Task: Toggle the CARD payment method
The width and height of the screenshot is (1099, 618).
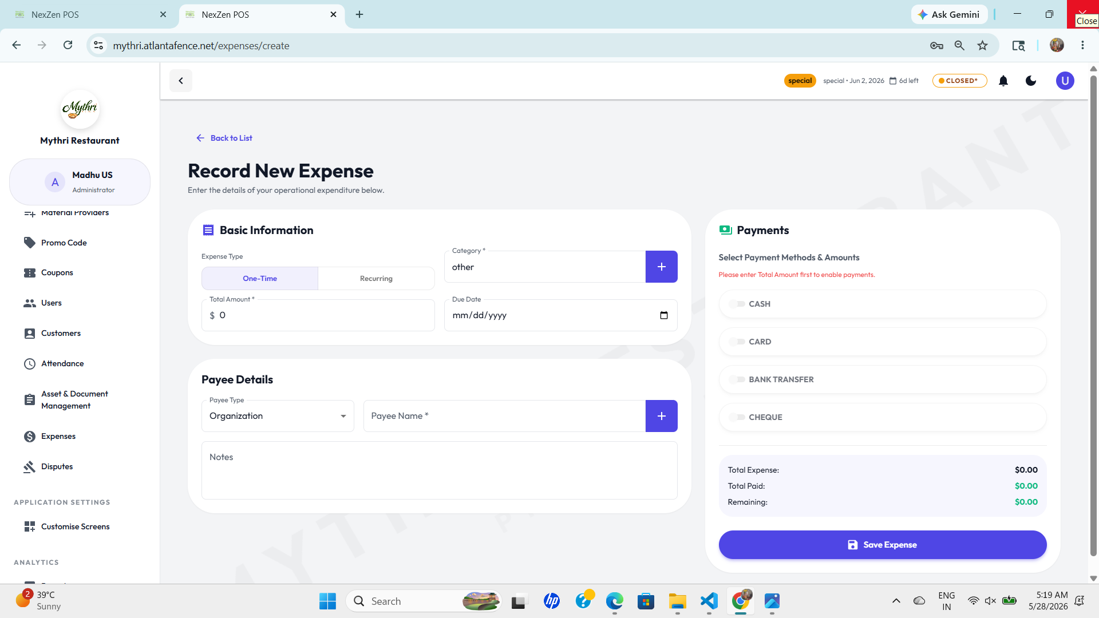Action: (x=737, y=342)
